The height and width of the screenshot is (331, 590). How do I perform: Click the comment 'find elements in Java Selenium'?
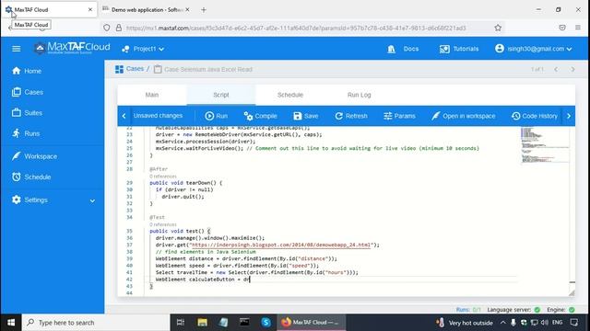click(x=206, y=252)
